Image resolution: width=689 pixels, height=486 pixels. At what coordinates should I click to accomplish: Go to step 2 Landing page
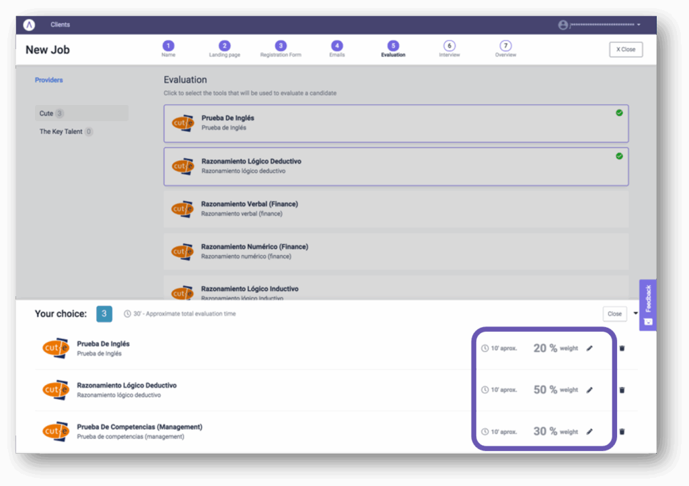click(225, 48)
